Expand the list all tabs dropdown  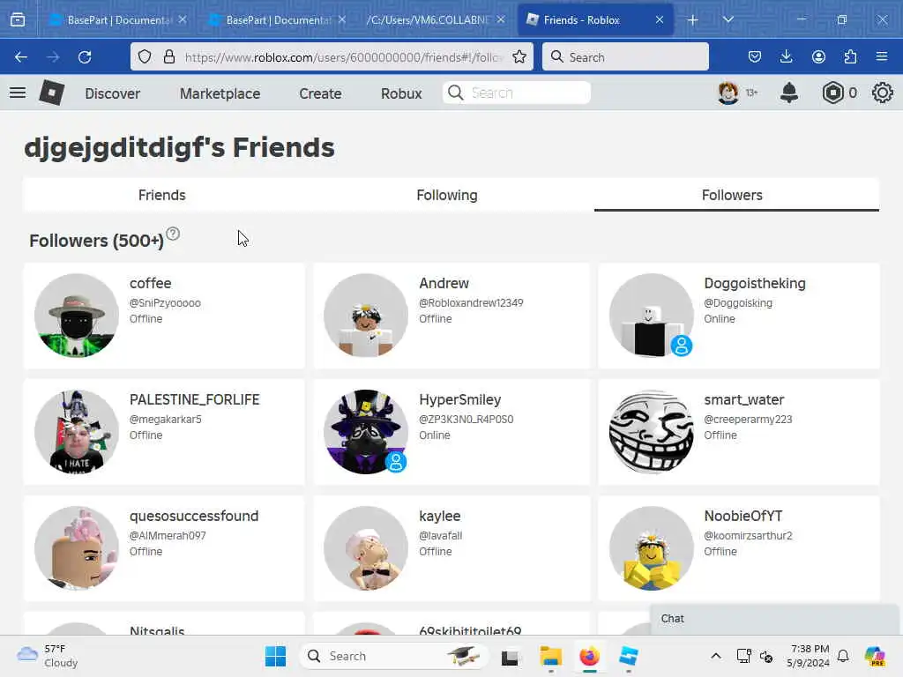click(728, 20)
